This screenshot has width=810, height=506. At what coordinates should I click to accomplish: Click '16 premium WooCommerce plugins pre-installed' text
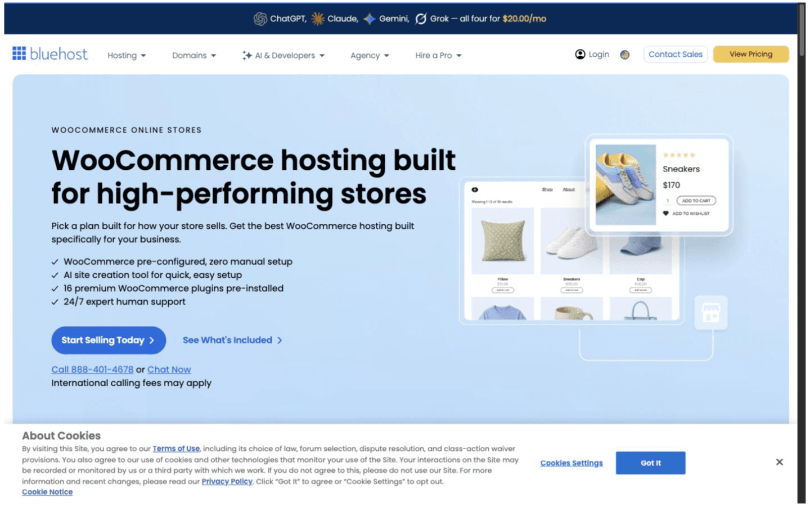tap(173, 288)
